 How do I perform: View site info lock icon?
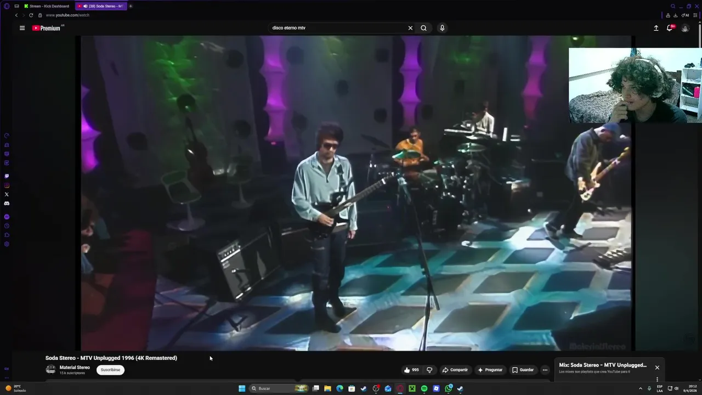point(40,15)
